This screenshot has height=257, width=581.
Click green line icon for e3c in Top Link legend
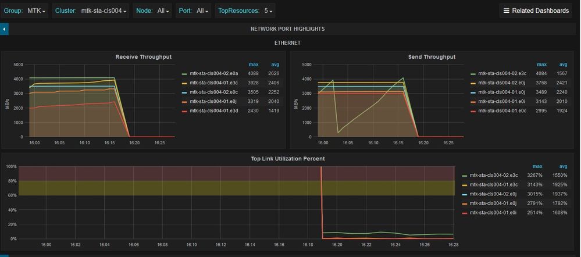pos(464,174)
